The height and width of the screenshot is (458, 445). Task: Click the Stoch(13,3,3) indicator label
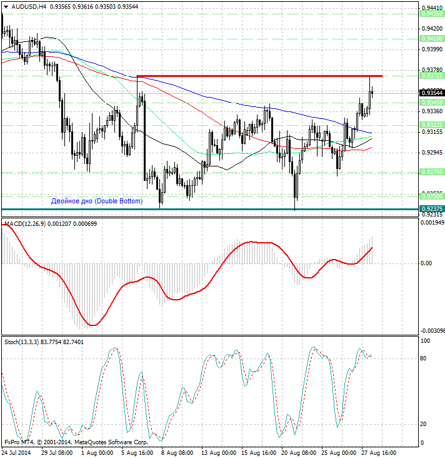click(x=22, y=342)
